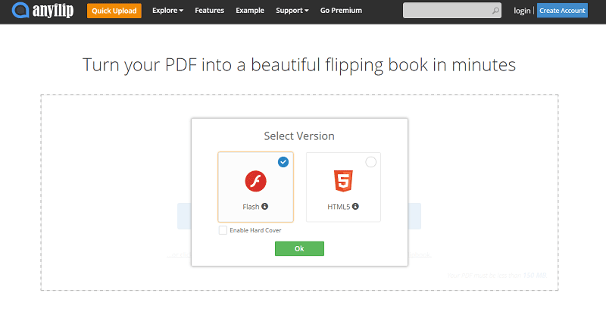
Task: Open the Go Premium page
Action: (342, 11)
